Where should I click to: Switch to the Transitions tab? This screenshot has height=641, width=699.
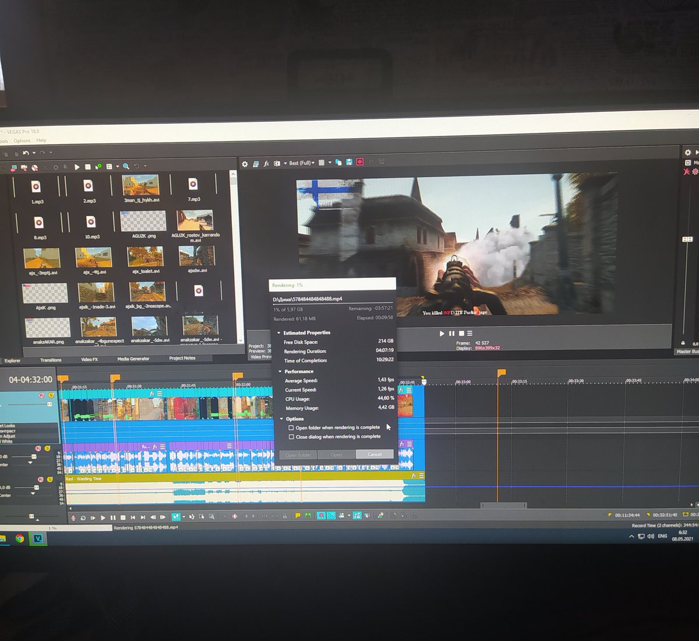point(51,360)
